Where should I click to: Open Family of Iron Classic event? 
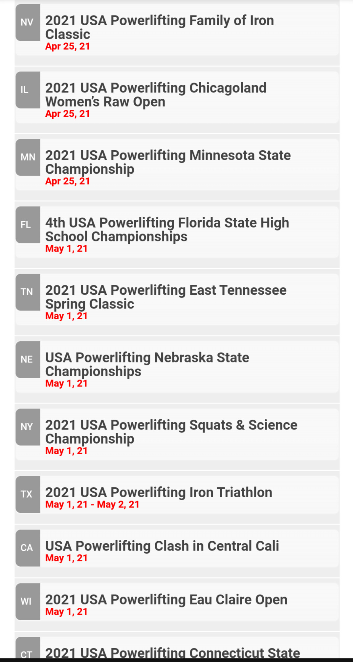click(x=160, y=27)
